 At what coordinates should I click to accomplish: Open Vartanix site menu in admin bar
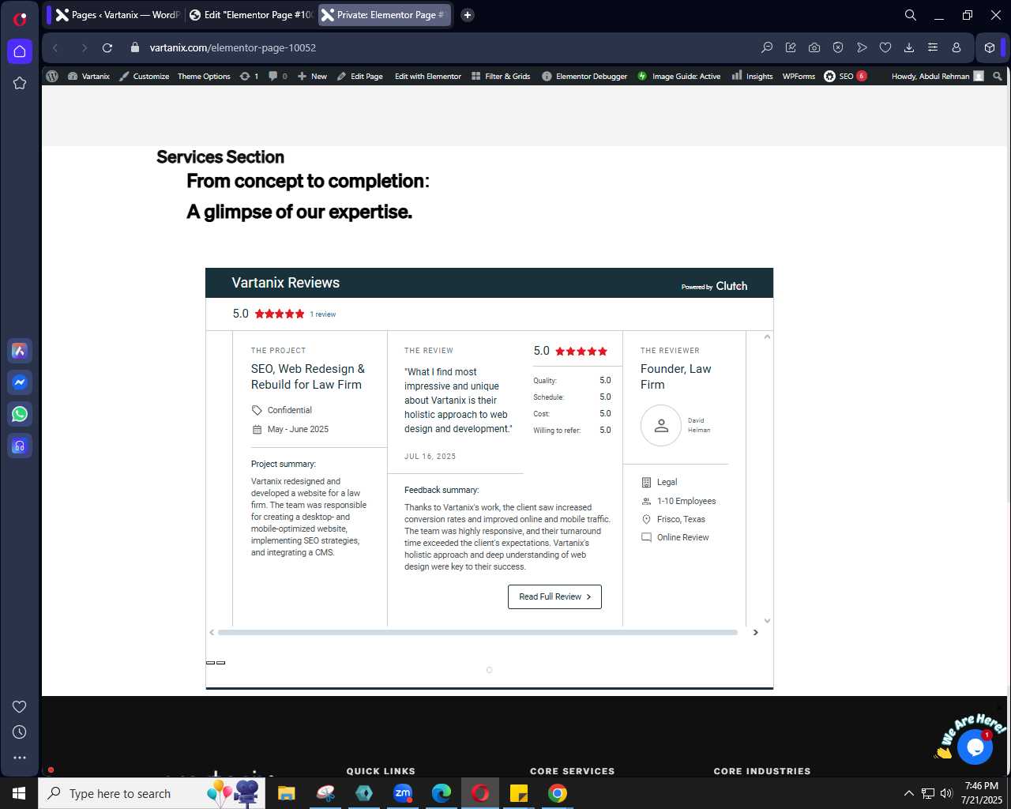[88, 76]
